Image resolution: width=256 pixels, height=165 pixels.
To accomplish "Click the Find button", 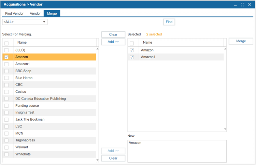I will tap(169, 22).
